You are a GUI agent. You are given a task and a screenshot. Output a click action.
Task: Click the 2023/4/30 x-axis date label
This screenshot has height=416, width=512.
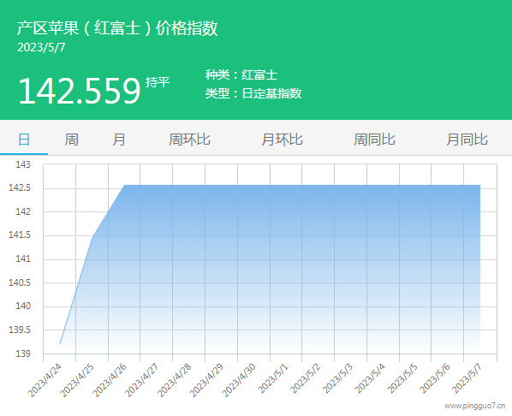point(238,380)
